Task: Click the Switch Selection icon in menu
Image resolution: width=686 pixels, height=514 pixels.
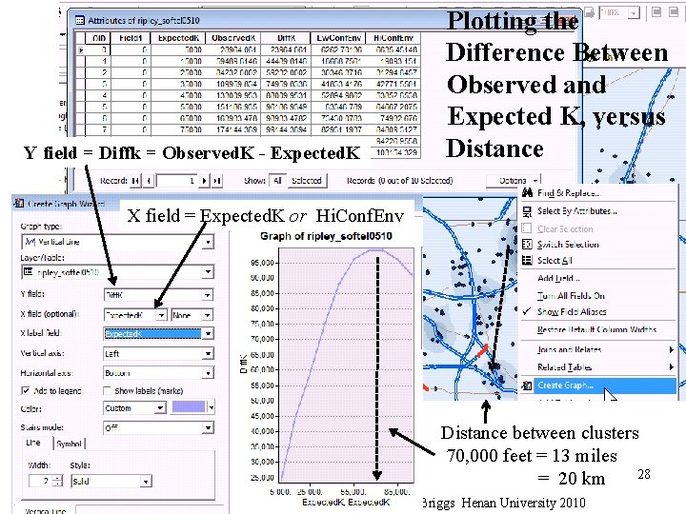Action: [527, 245]
